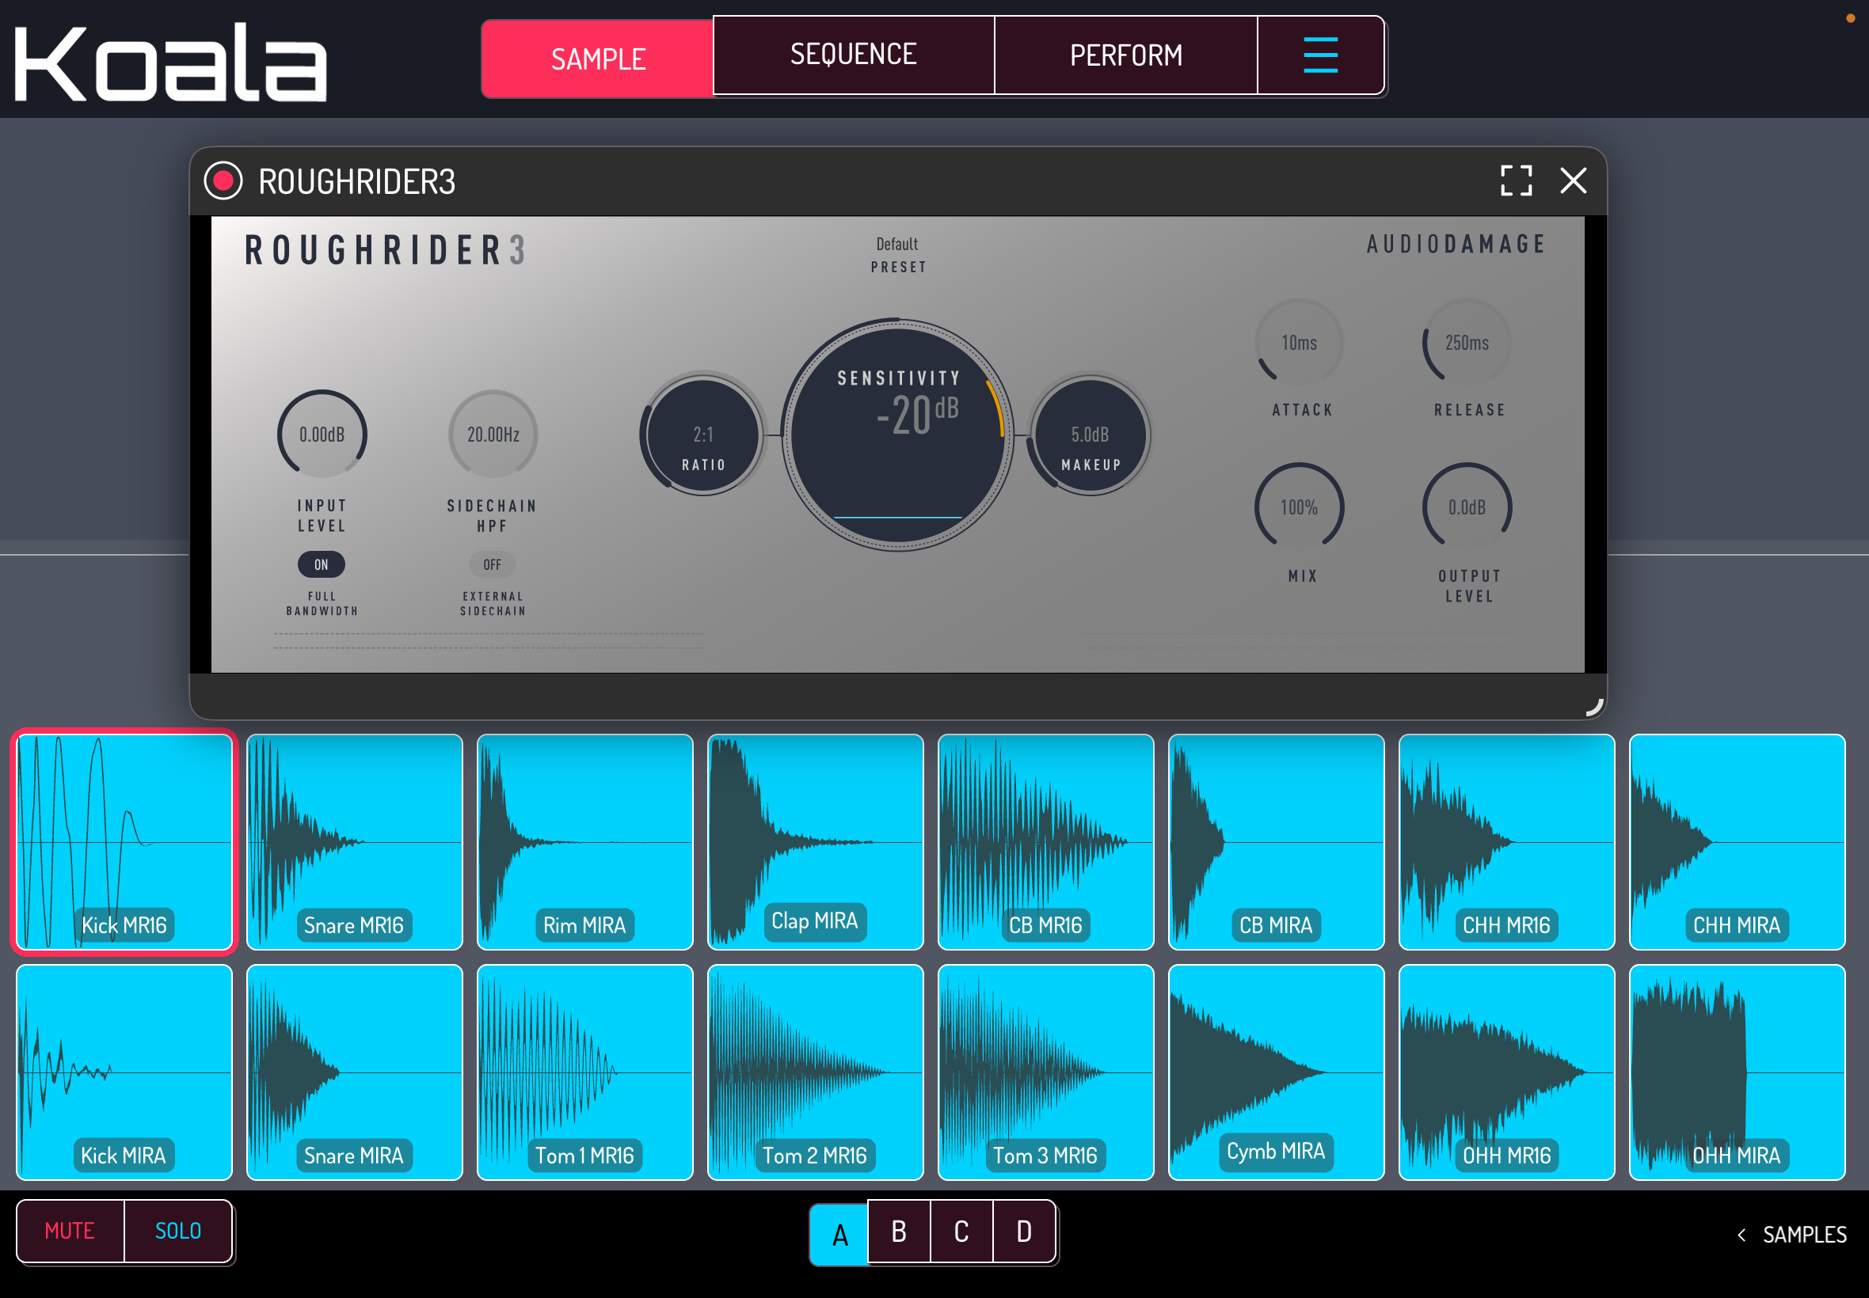Select the Rim MIRA pad

[585, 842]
